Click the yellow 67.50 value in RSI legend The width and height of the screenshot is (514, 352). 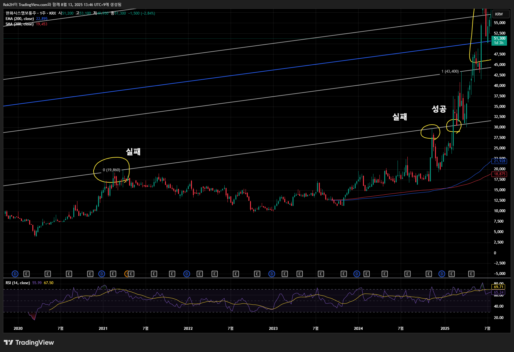pos(49,283)
